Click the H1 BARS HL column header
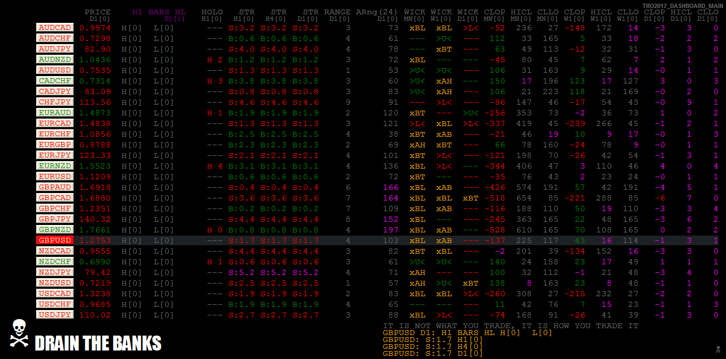The height and width of the screenshot is (359, 726). pos(159,12)
